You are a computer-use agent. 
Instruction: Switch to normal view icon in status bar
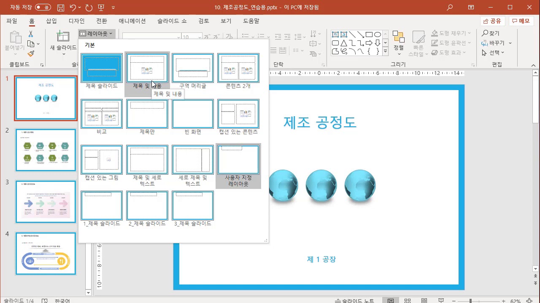coord(391,300)
